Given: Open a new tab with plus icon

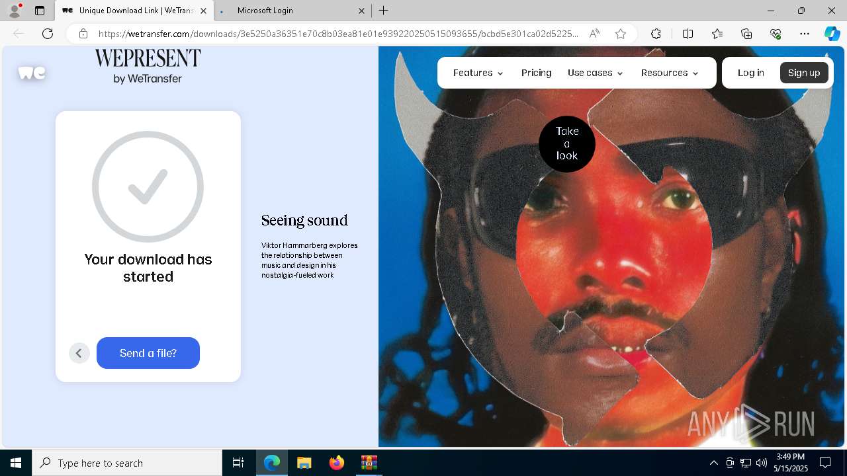Looking at the screenshot, I should coord(384,11).
